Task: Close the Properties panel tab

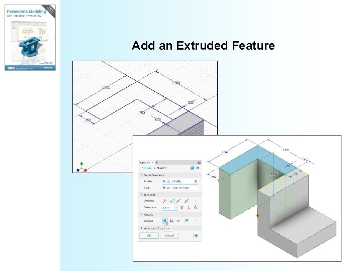Action: coord(152,163)
